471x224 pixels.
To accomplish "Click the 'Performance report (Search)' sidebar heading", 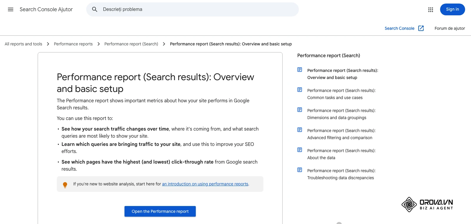I will pos(329,55).
